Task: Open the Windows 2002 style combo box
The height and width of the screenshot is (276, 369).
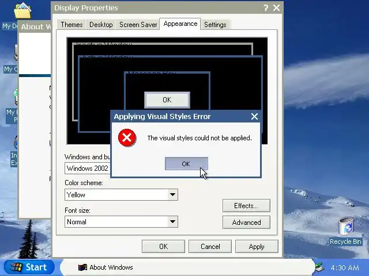Action: (x=88, y=168)
